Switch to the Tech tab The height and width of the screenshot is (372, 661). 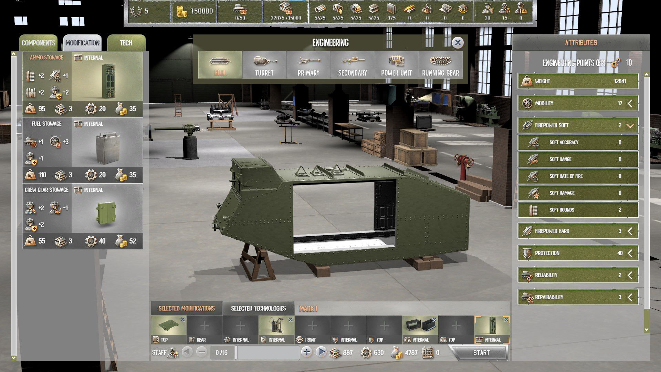[126, 43]
